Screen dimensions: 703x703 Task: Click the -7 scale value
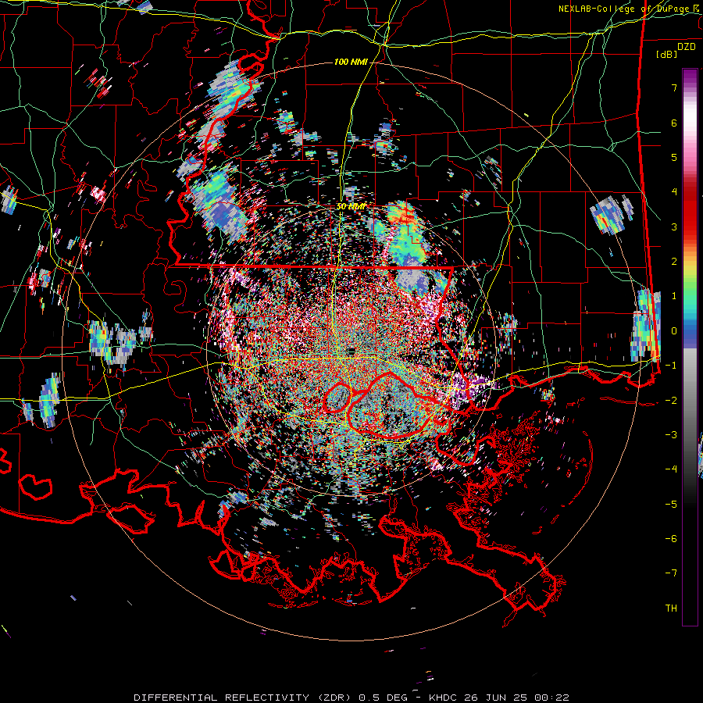671,573
